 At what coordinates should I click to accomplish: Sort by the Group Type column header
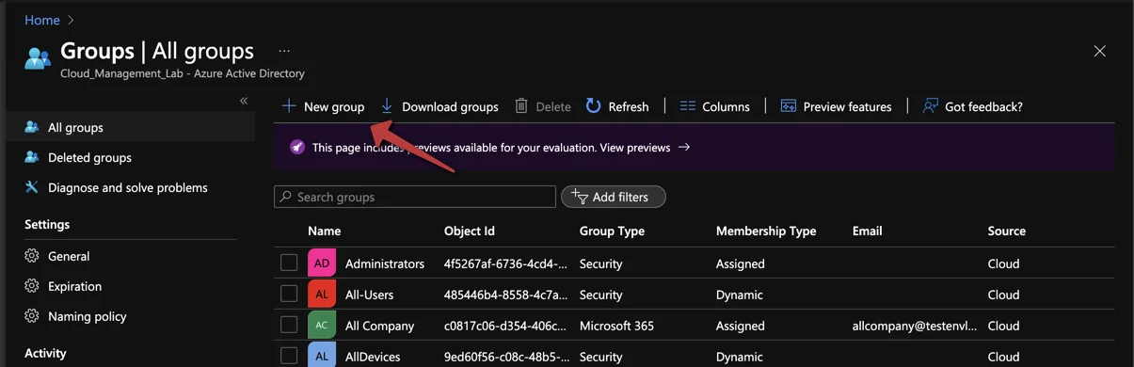612,231
